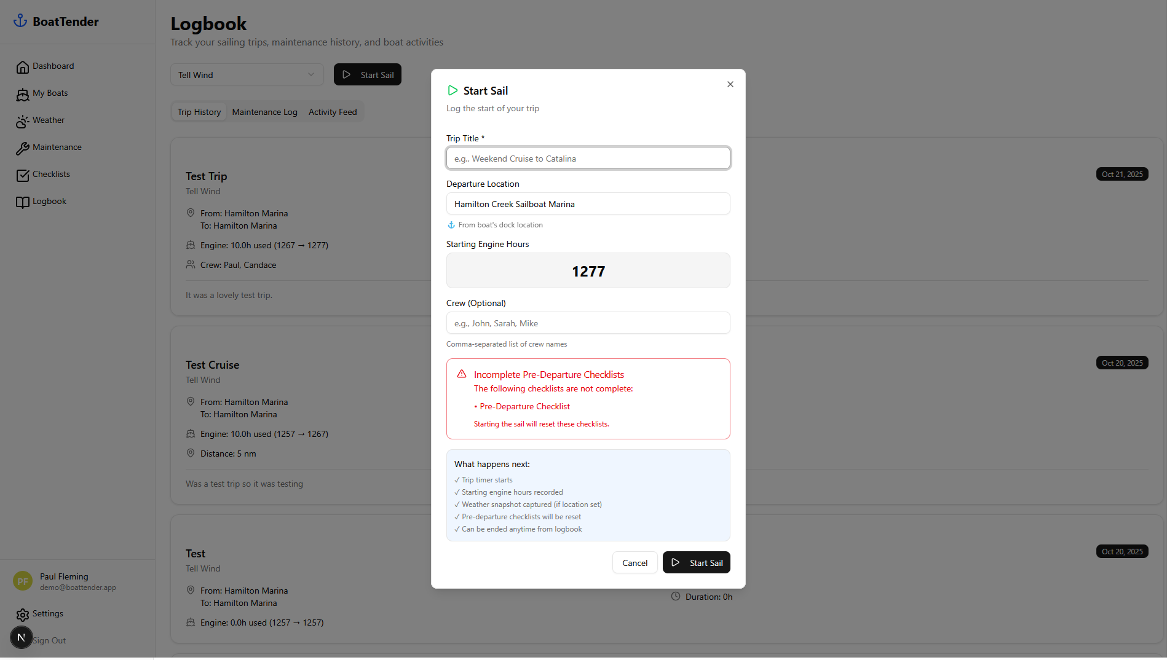Click the Starting Engine Hours 1277 box
This screenshot has width=1170, height=660.
588,271
